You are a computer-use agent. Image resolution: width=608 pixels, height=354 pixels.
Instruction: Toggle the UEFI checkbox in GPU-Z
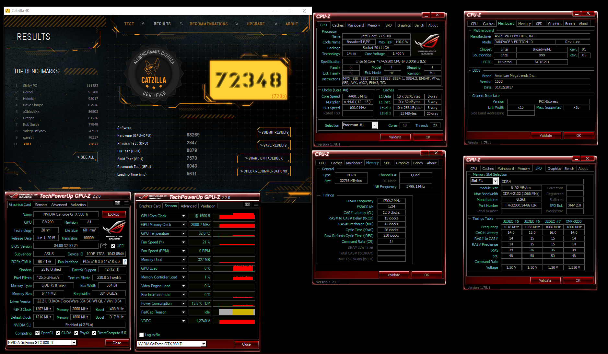tap(113, 246)
